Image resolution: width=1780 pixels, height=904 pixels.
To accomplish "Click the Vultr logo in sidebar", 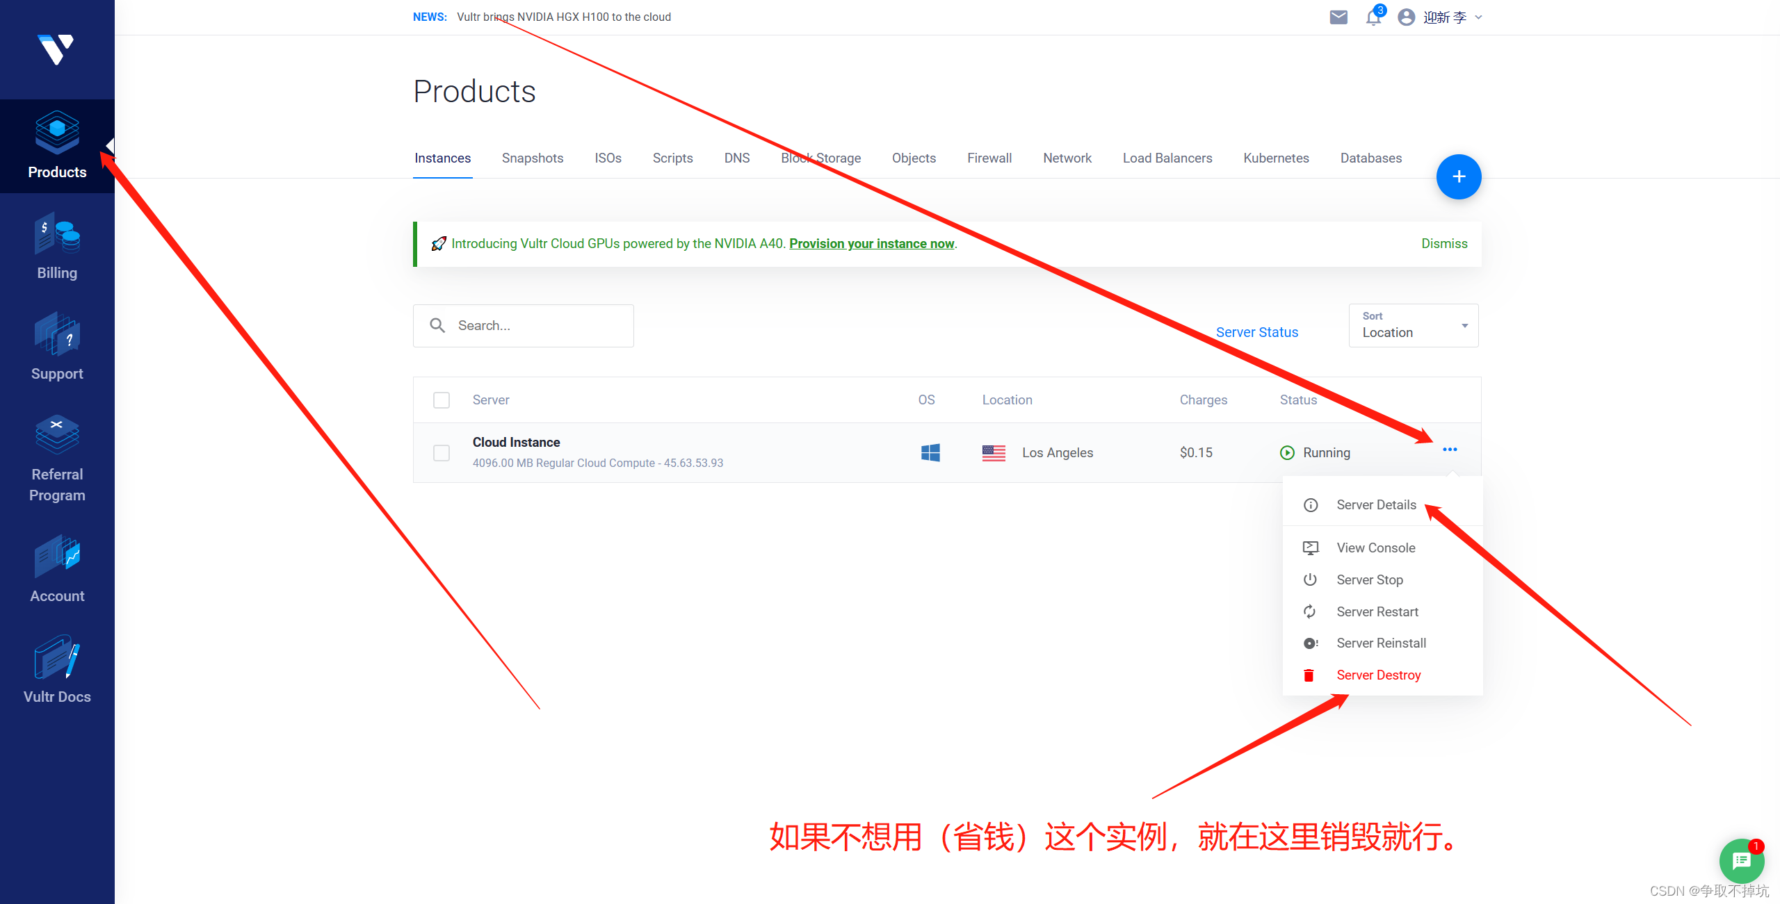I will pyautogui.click(x=56, y=49).
